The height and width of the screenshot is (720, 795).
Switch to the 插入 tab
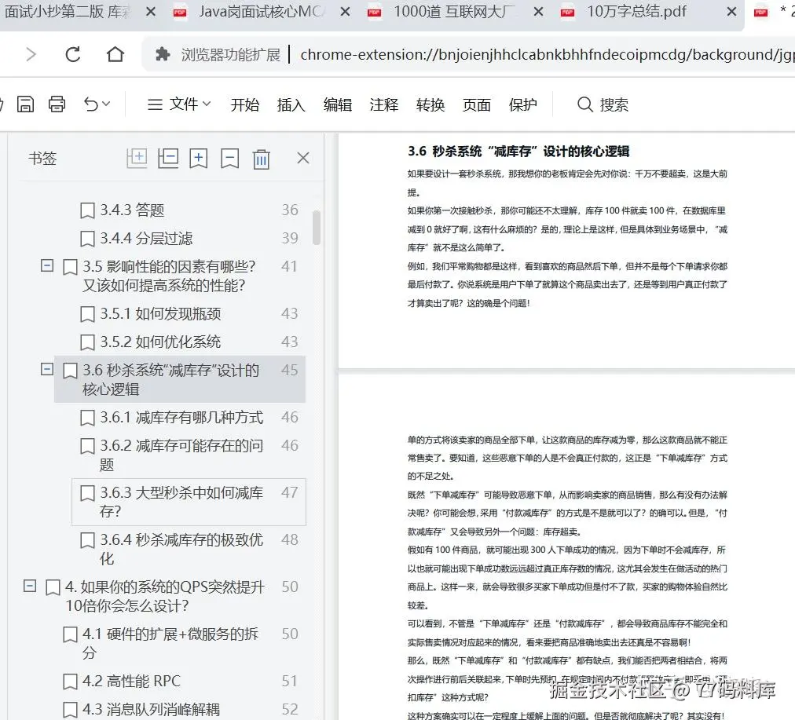[x=291, y=105]
